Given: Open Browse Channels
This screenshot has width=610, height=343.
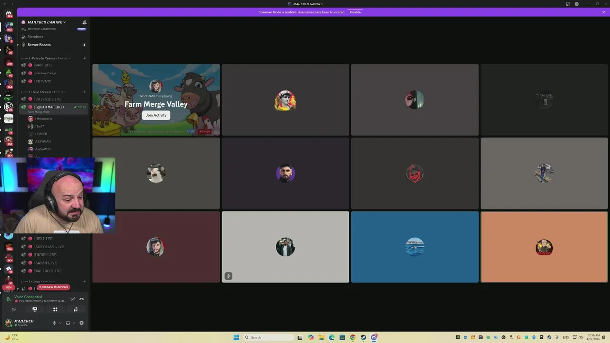Looking at the screenshot, I should point(41,29).
